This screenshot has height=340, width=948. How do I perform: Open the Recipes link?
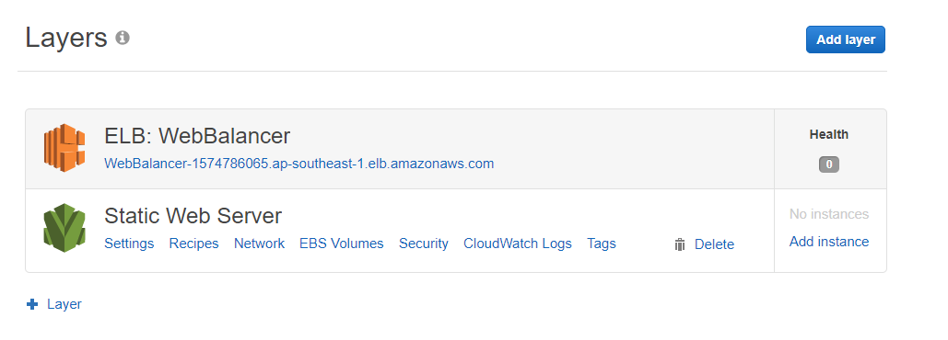(194, 244)
